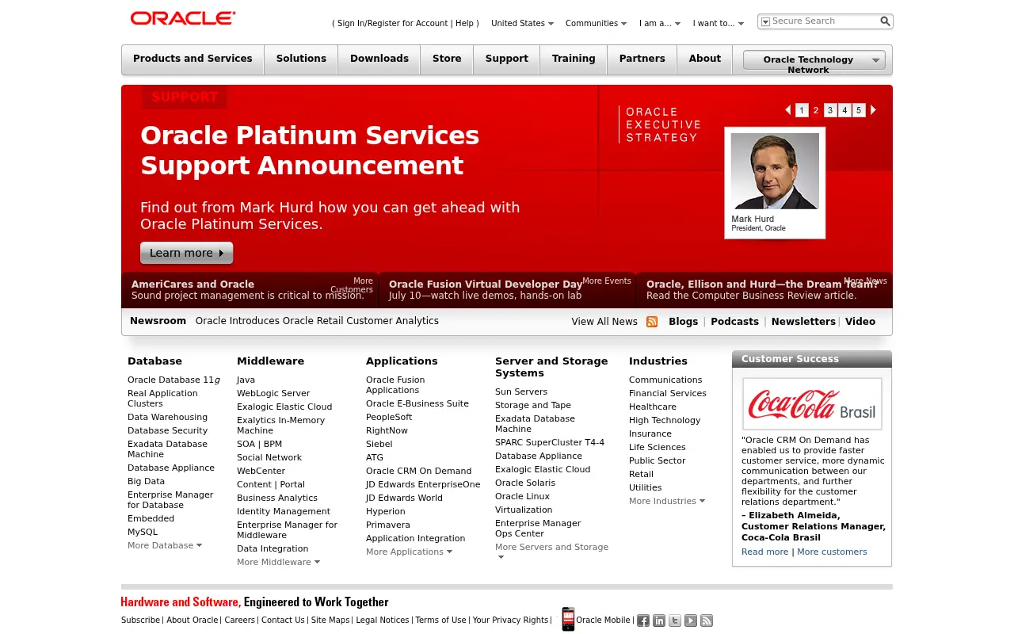Click the search magnifier icon
This screenshot has width=1014, height=634.
(x=885, y=21)
